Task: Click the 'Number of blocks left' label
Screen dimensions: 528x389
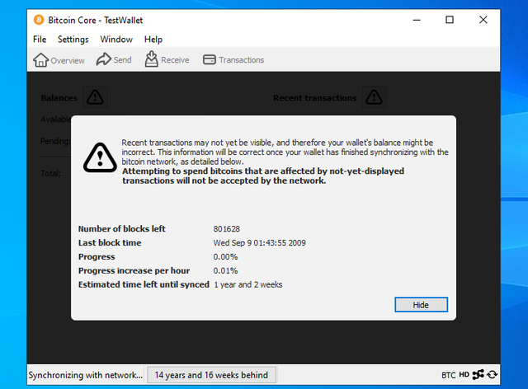Action: coord(122,229)
